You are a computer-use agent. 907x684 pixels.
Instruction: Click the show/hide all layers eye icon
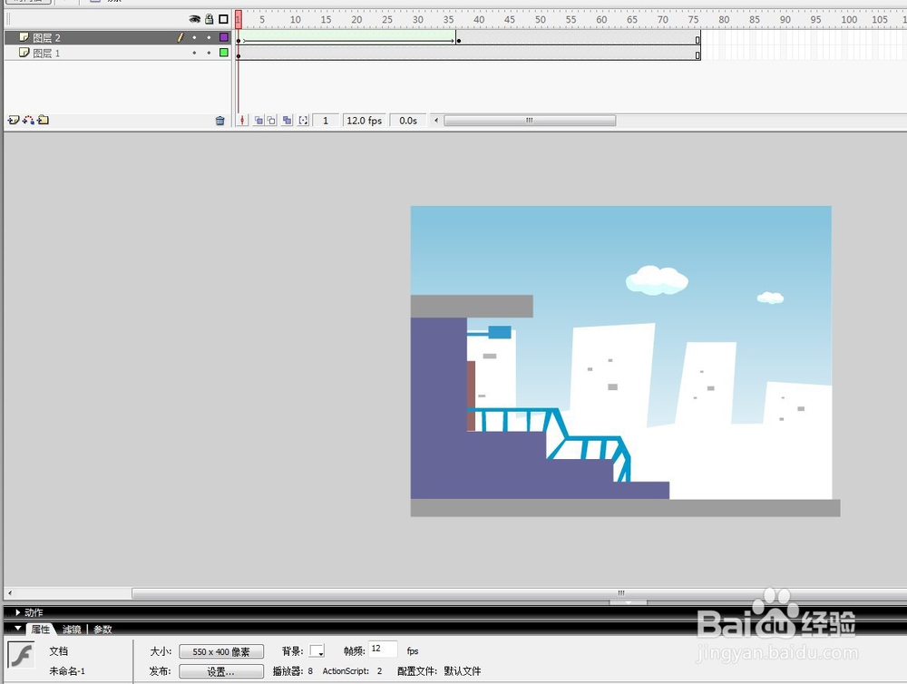(x=194, y=19)
